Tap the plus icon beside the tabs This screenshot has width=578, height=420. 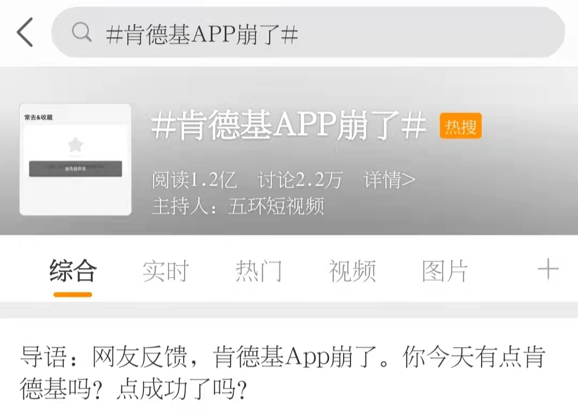point(548,269)
